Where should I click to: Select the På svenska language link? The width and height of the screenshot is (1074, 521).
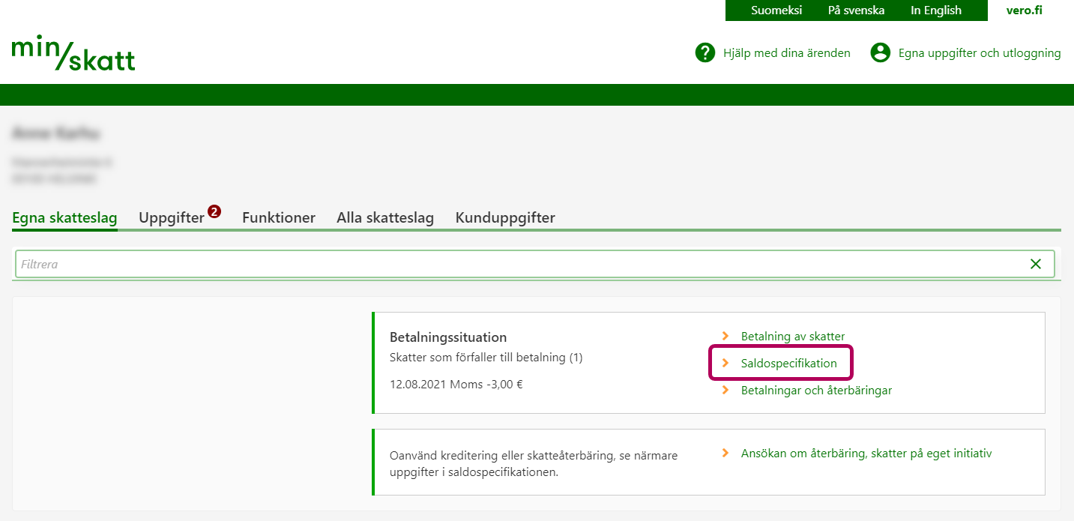tap(856, 10)
